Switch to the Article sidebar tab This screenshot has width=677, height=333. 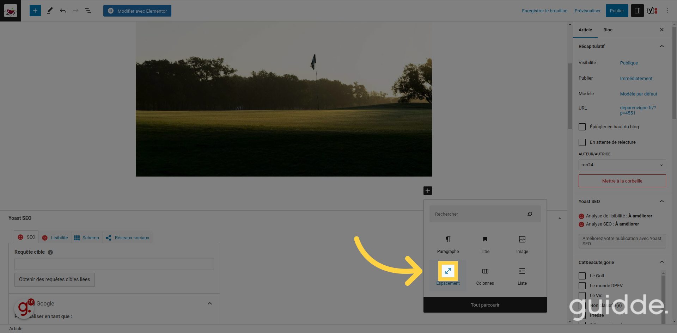pos(585,30)
